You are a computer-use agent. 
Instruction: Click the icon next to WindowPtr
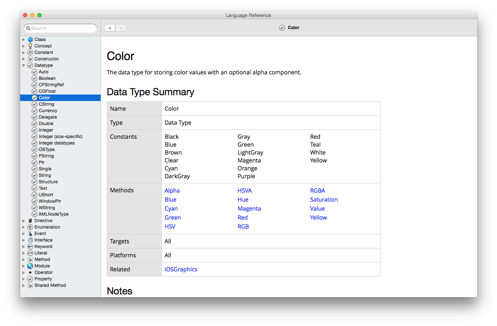34,201
